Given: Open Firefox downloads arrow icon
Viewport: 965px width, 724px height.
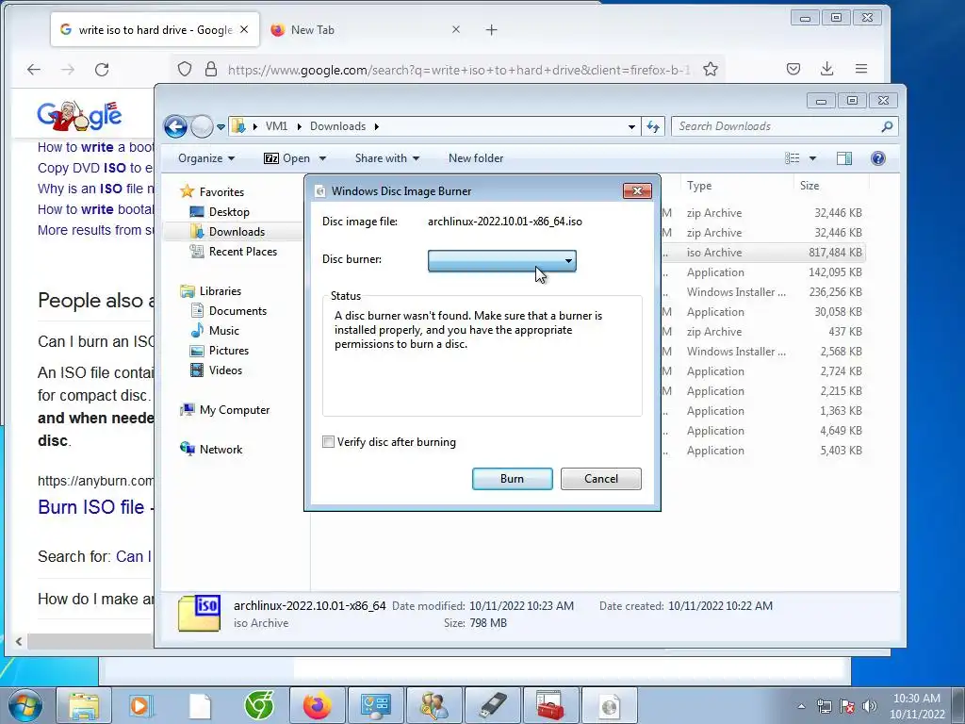Looking at the screenshot, I should click(x=827, y=69).
